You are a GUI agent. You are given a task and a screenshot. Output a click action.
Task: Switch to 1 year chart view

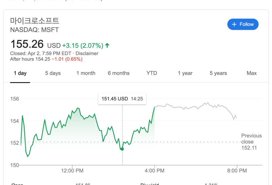(185, 73)
